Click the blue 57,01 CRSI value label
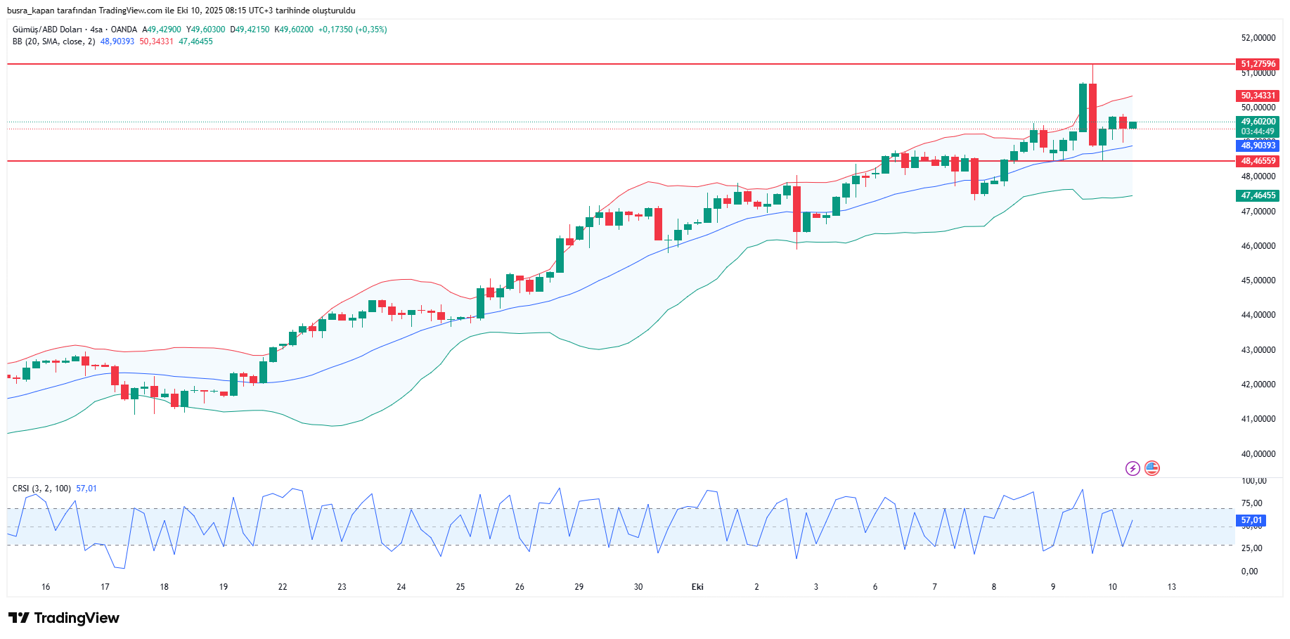Screen dimensions: 1290x639 [x=1251, y=521]
